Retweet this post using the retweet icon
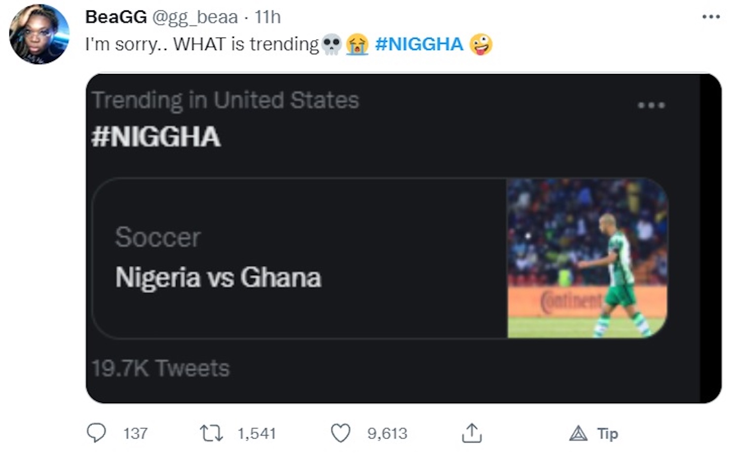 tap(211, 433)
